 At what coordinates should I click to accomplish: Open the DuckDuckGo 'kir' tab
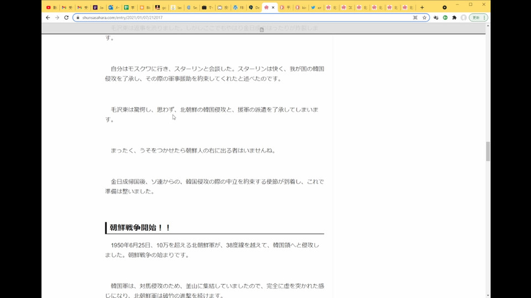[300, 7]
